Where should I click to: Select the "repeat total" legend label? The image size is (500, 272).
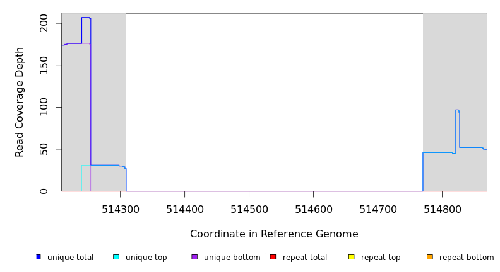[305, 258]
